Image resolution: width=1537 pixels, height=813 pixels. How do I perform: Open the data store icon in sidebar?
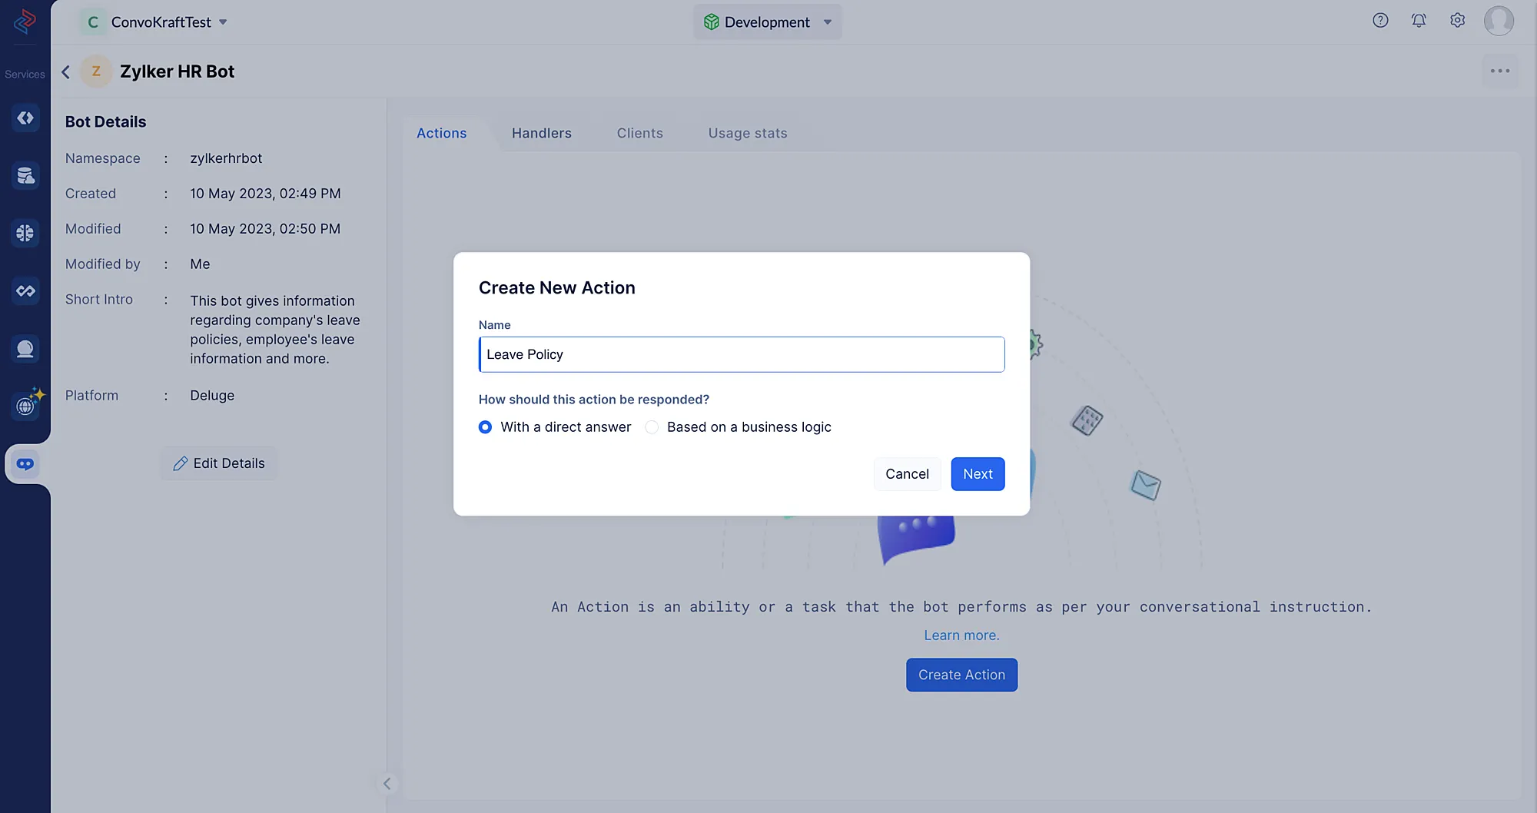click(25, 175)
